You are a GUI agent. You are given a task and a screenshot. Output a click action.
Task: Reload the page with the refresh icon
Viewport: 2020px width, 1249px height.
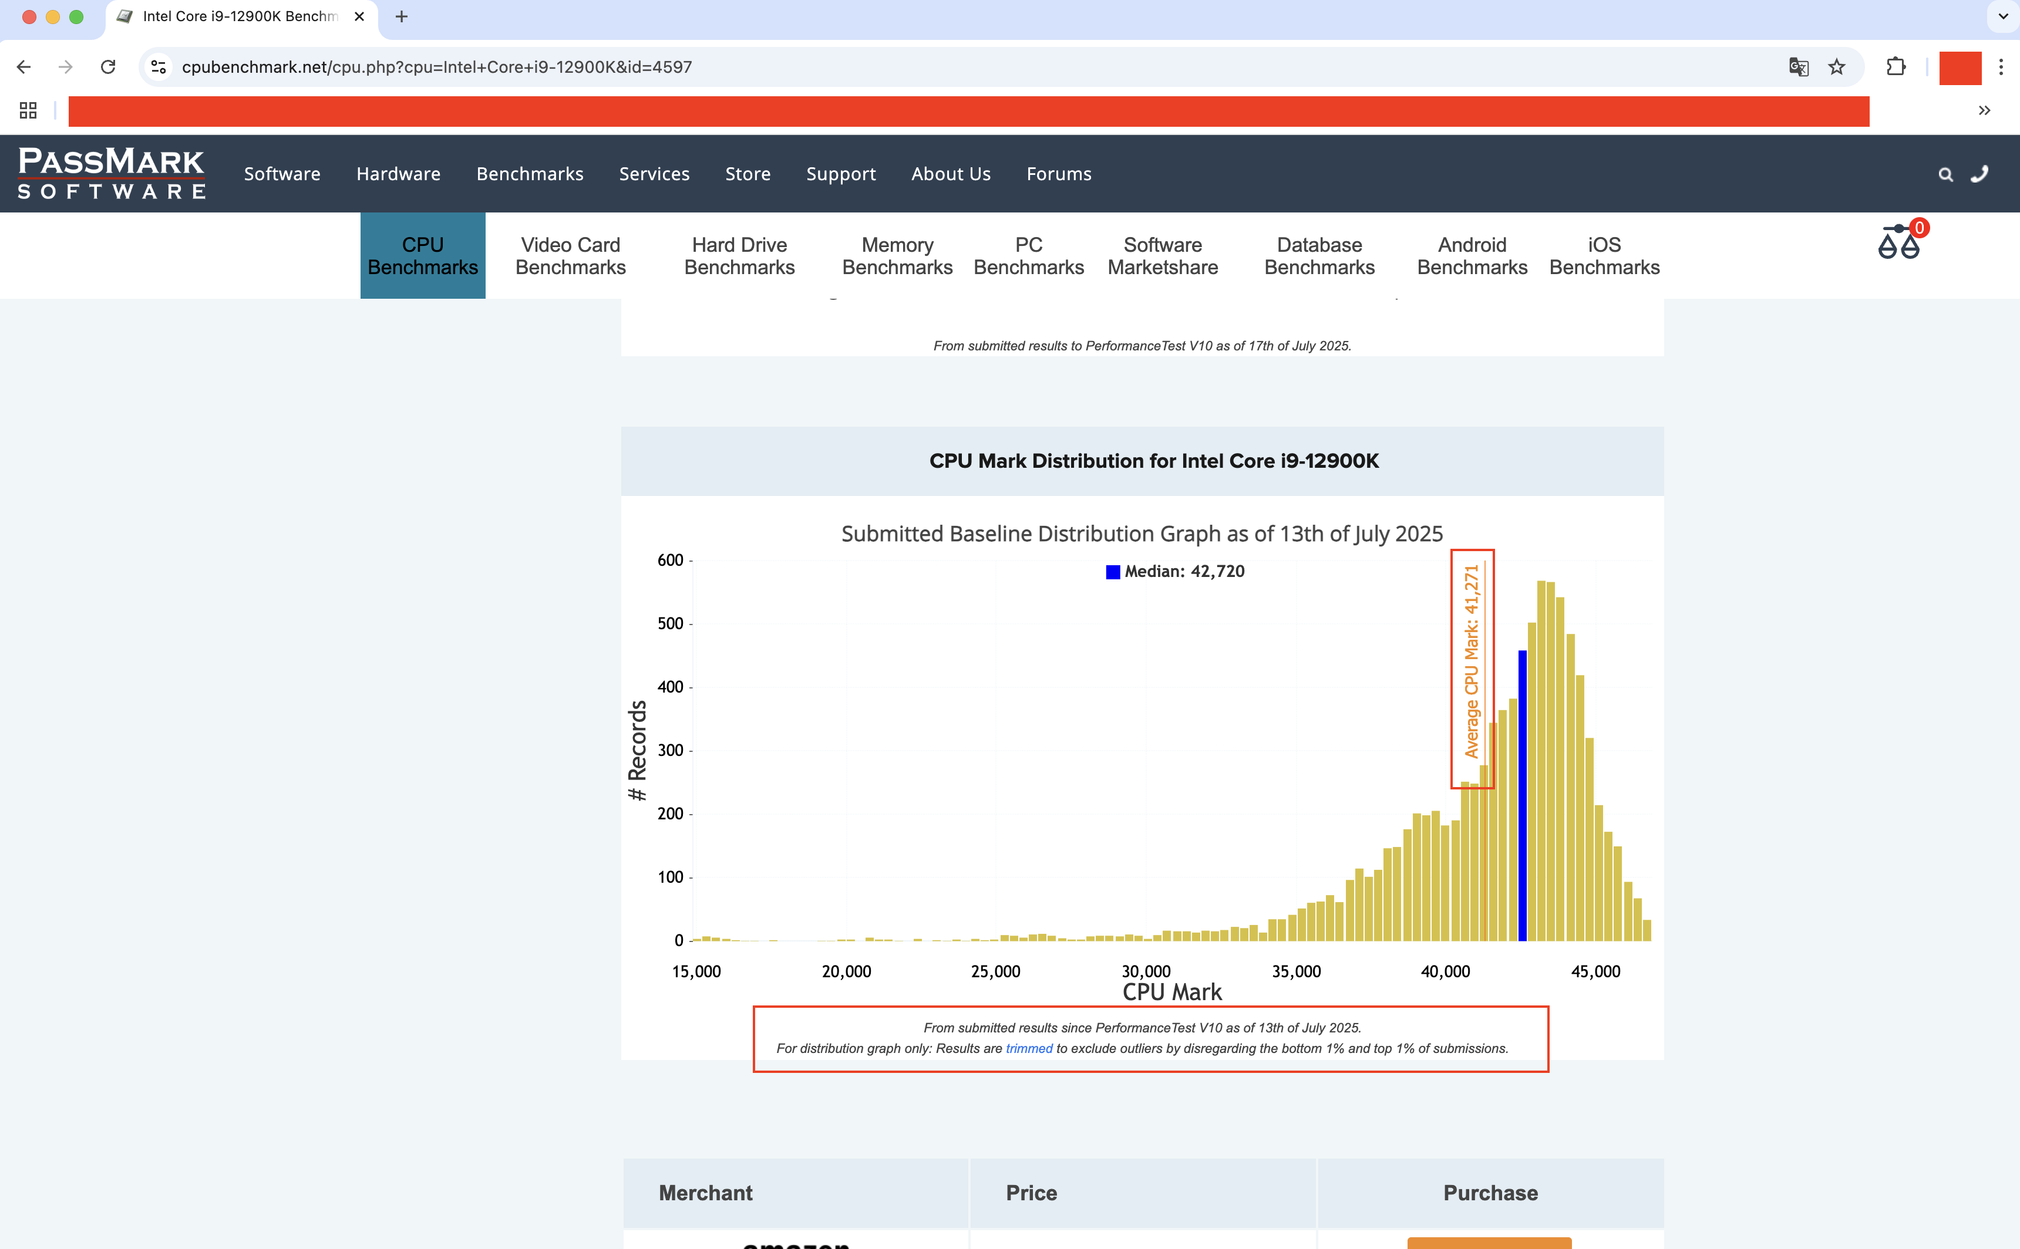pyautogui.click(x=108, y=67)
